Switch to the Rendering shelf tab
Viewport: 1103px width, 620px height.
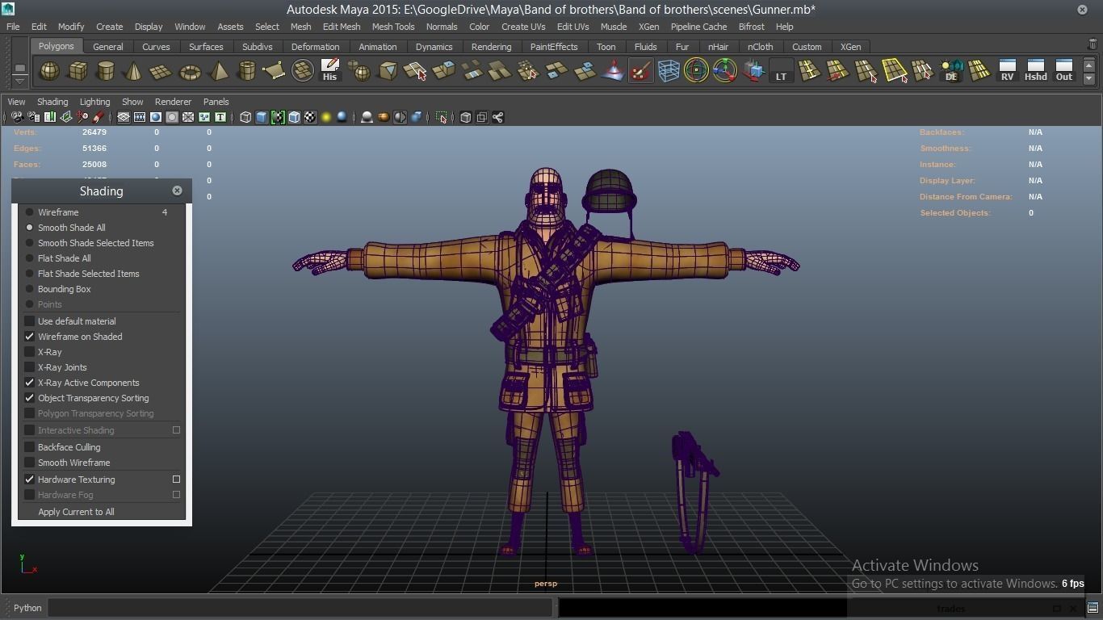pos(491,47)
